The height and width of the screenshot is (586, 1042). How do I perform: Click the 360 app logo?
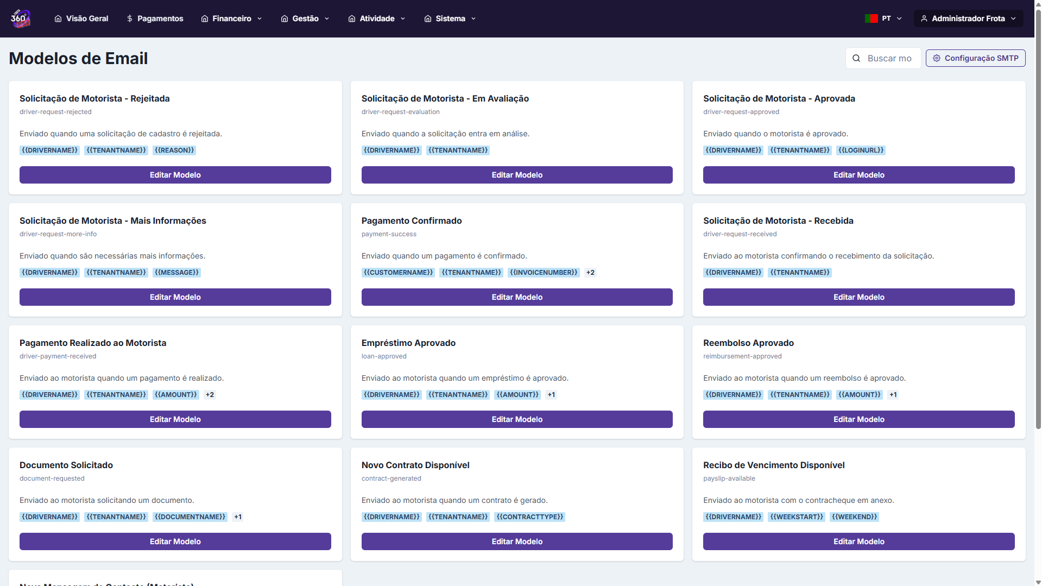tap(20, 18)
